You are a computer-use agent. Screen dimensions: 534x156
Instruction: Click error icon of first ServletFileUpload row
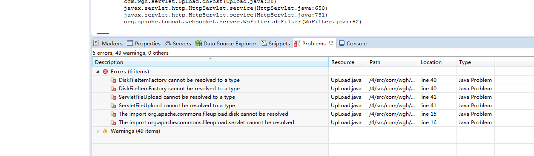[113, 97]
